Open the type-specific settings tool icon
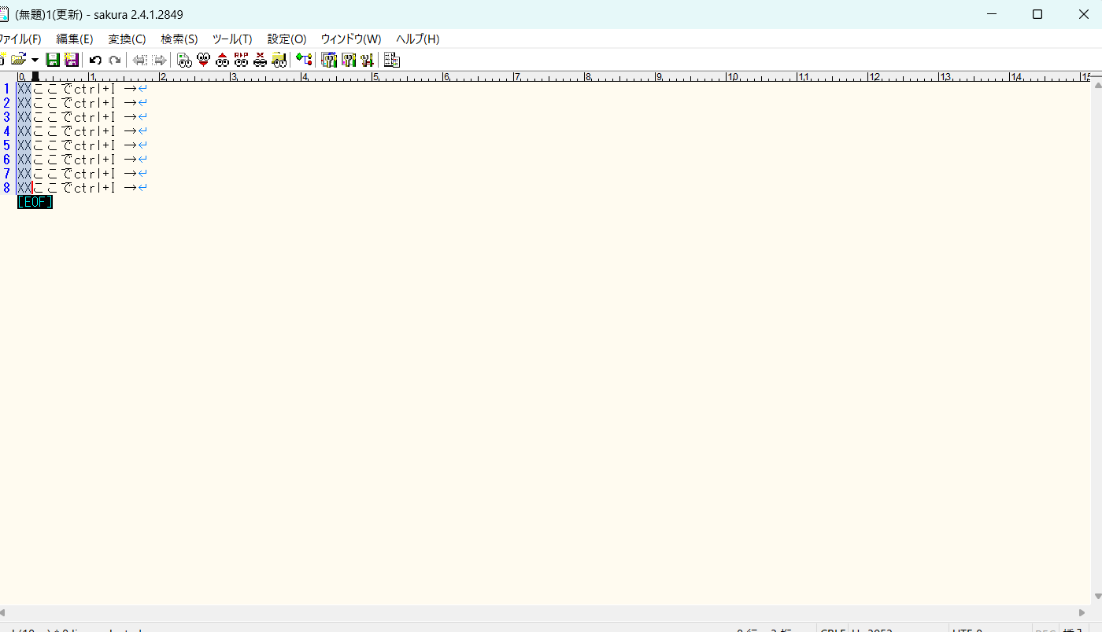 (x=348, y=60)
